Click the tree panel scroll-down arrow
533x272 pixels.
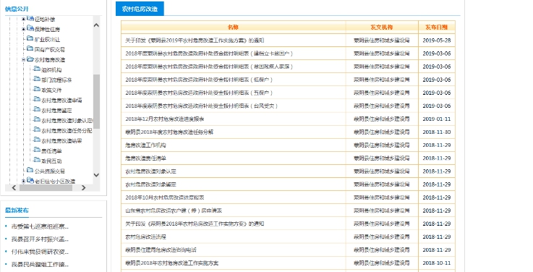coord(96,175)
